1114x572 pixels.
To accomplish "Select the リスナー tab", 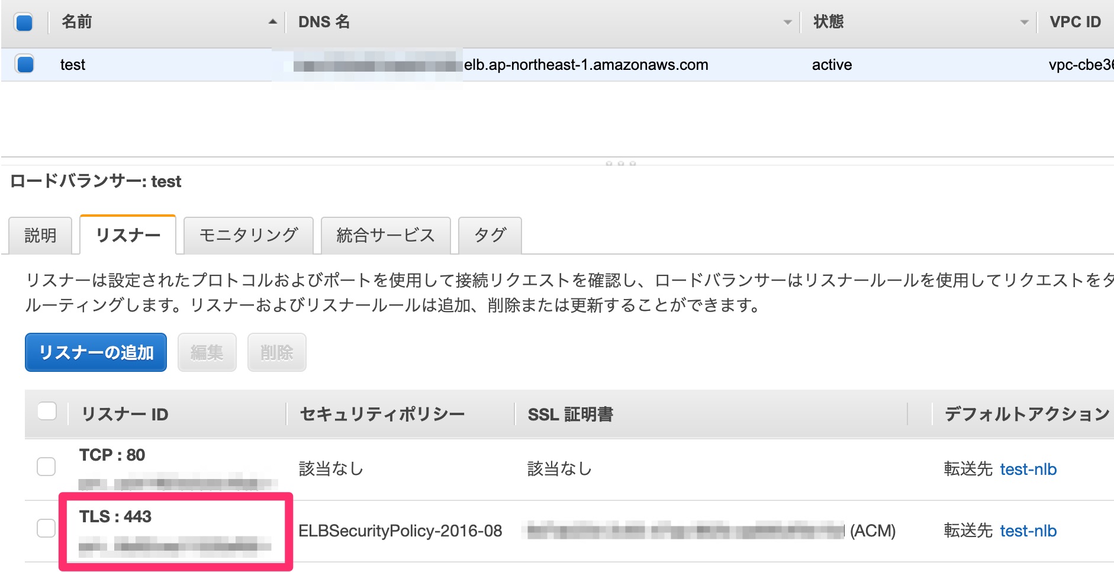I will 127,234.
